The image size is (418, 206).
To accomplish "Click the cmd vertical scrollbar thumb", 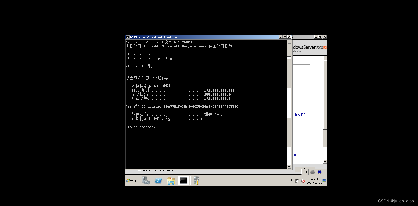I will (289, 50).
